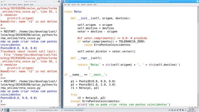
Task: Click 'class Reta:' line in editor
Action: tap(73, 12)
